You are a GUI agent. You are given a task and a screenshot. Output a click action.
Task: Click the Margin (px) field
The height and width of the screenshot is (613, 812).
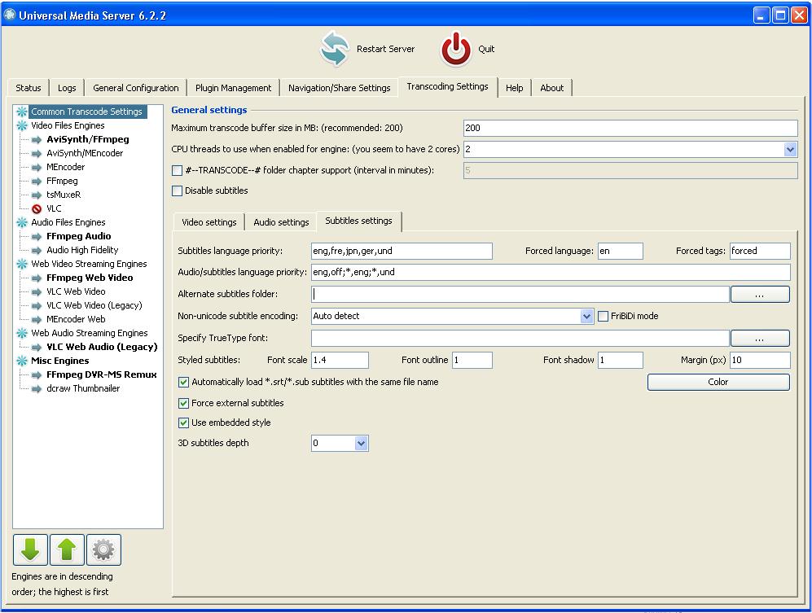pyautogui.click(x=760, y=361)
